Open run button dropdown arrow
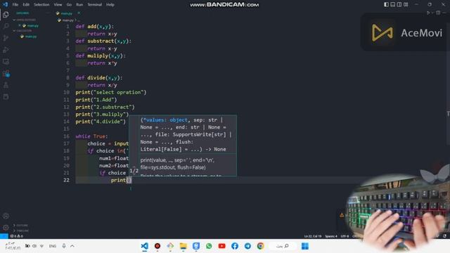450x253 pixels. click(x=432, y=13)
